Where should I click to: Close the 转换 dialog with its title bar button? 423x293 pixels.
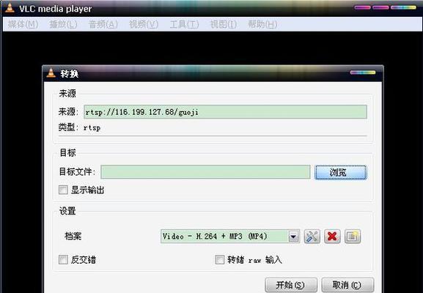click(x=363, y=73)
